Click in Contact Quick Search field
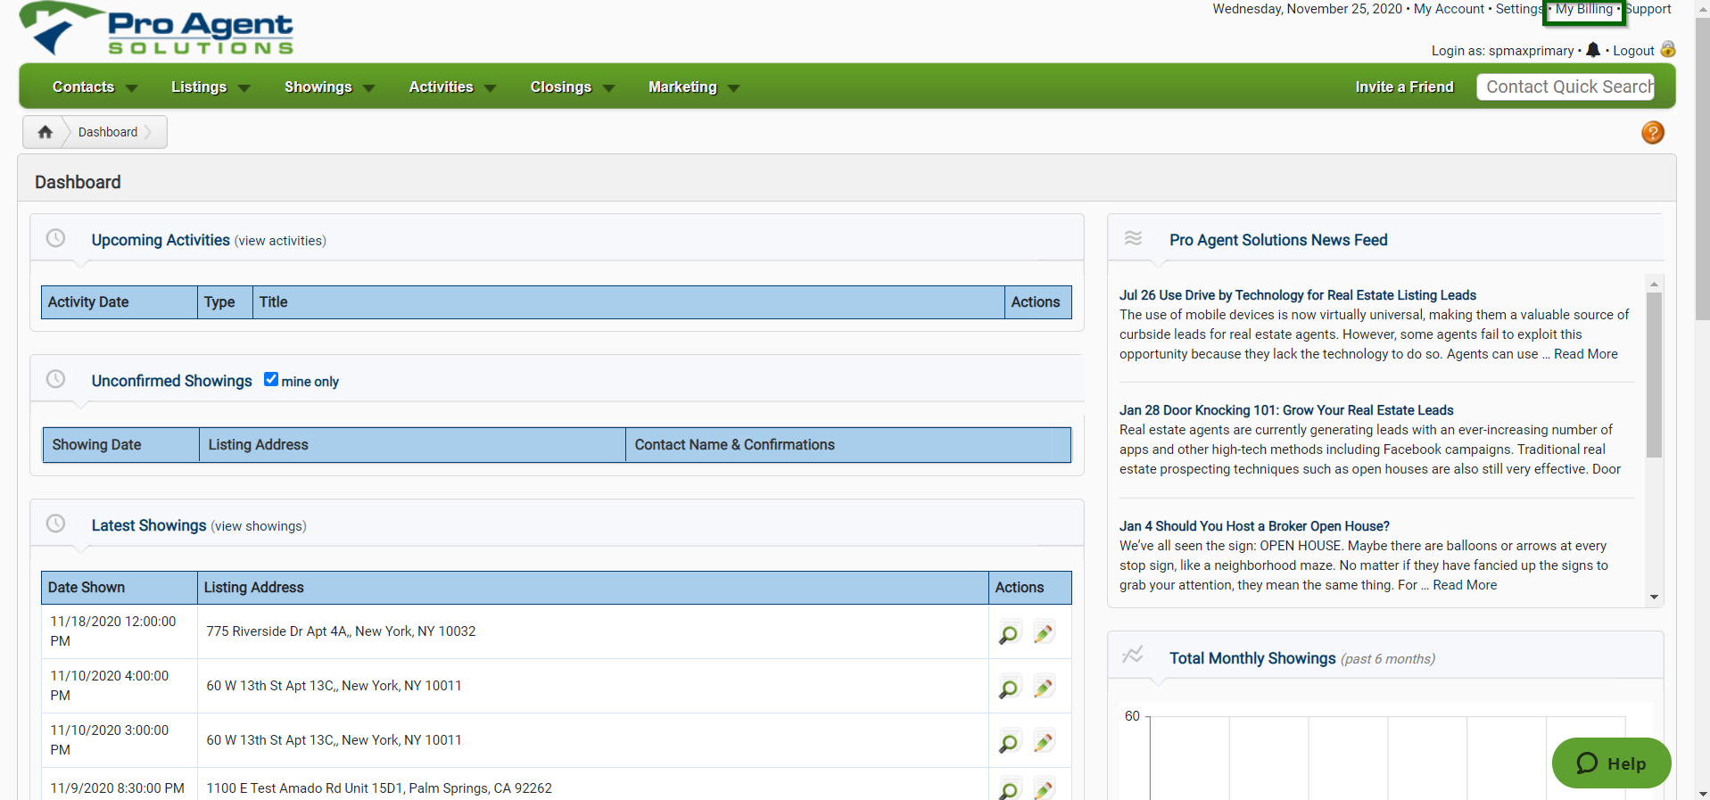Screen dimensions: 1710x800 1565,87
